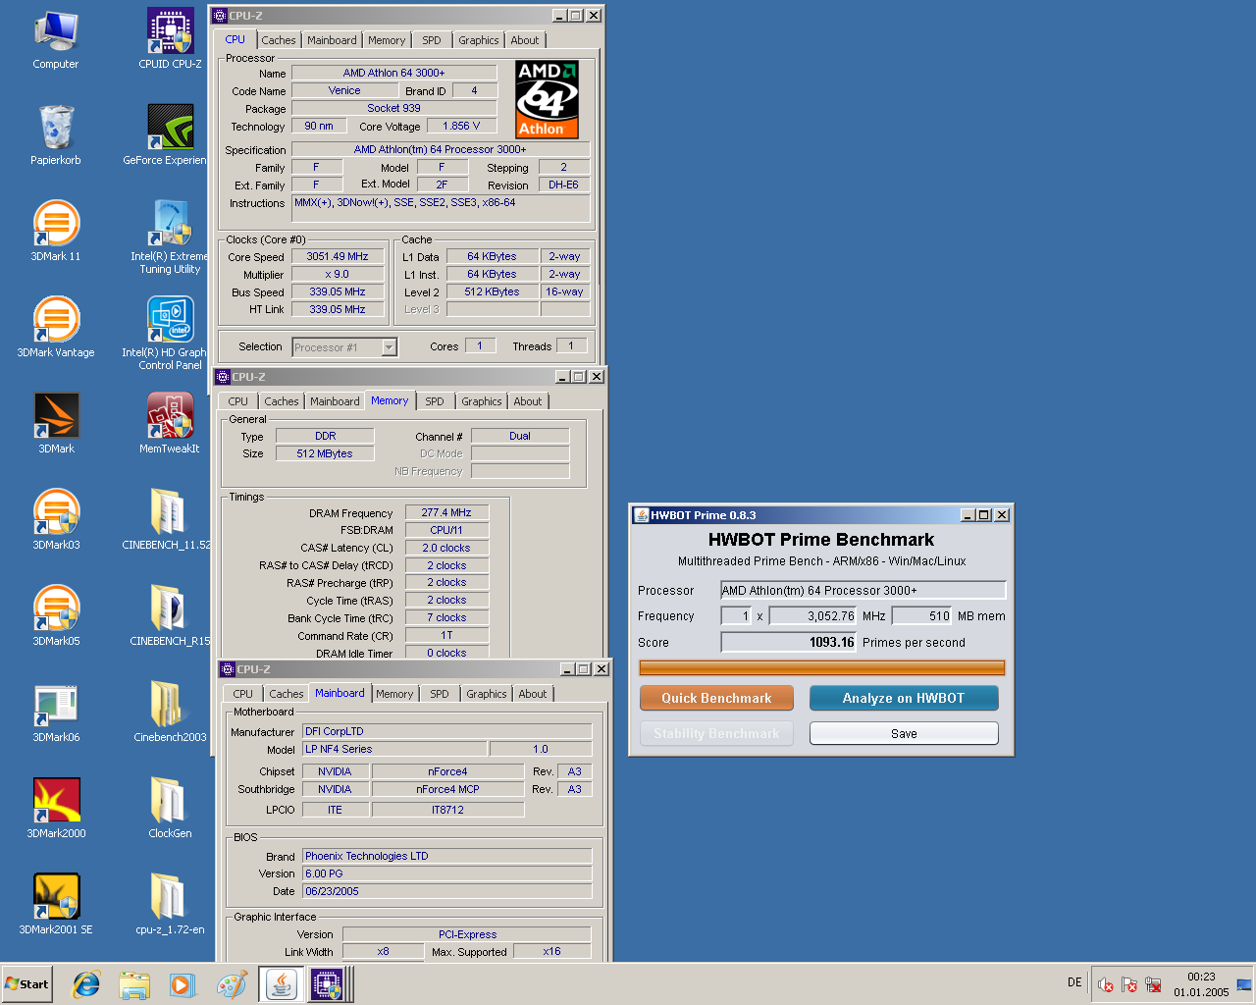Launch the 3DMark desktop shortcut
This screenshot has height=1005, width=1256.
[56, 424]
